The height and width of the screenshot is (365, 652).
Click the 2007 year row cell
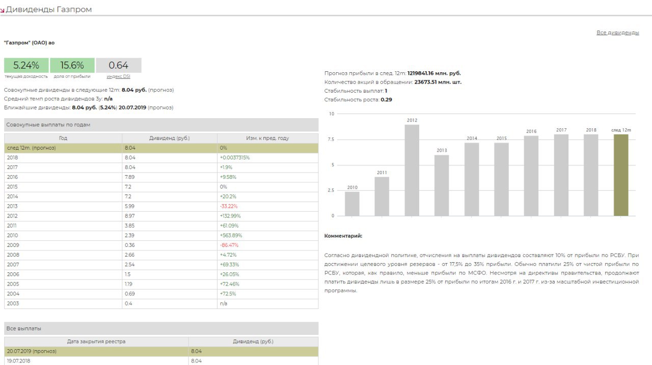coord(63,265)
